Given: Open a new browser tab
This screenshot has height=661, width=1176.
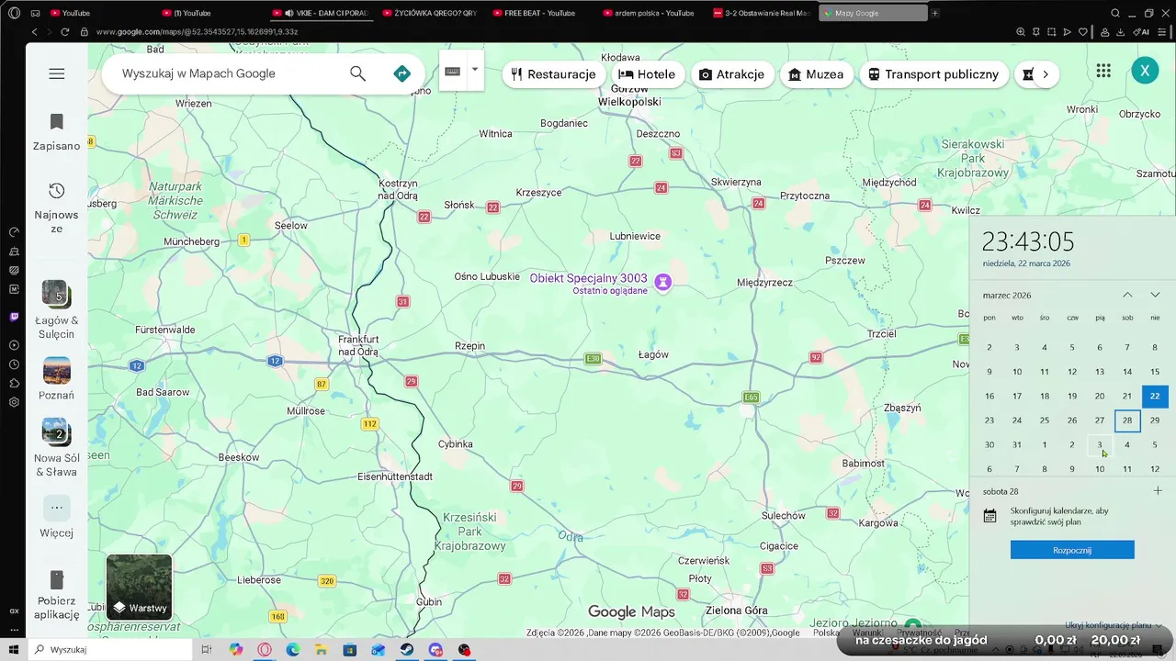Looking at the screenshot, I should point(935,13).
